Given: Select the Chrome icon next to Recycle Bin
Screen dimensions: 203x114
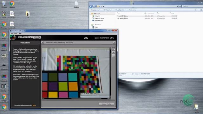Looking at the screenshot, I should [12, 4].
